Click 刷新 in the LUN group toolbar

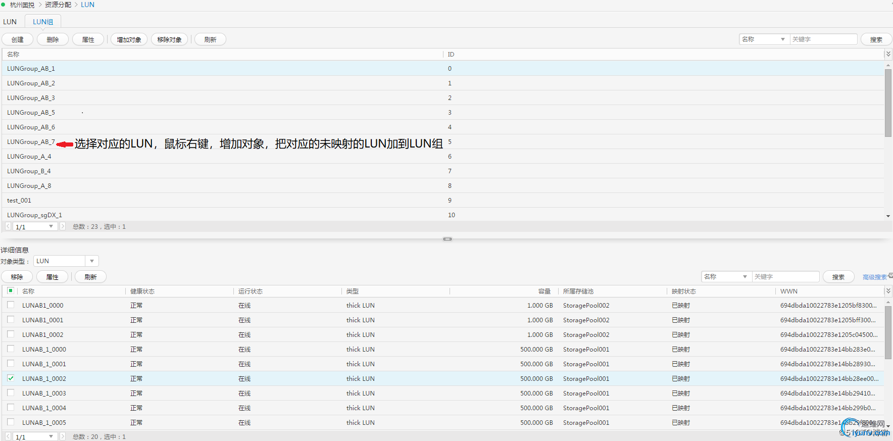pyautogui.click(x=210, y=39)
